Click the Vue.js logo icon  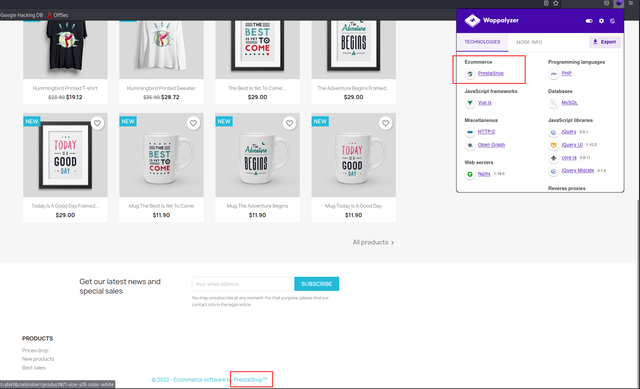click(x=470, y=103)
